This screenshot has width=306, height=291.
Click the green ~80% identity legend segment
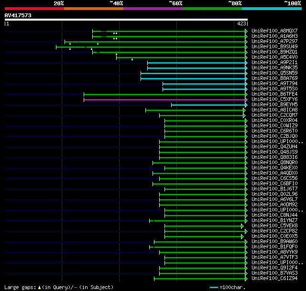pyautogui.click(x=212, y=9)
